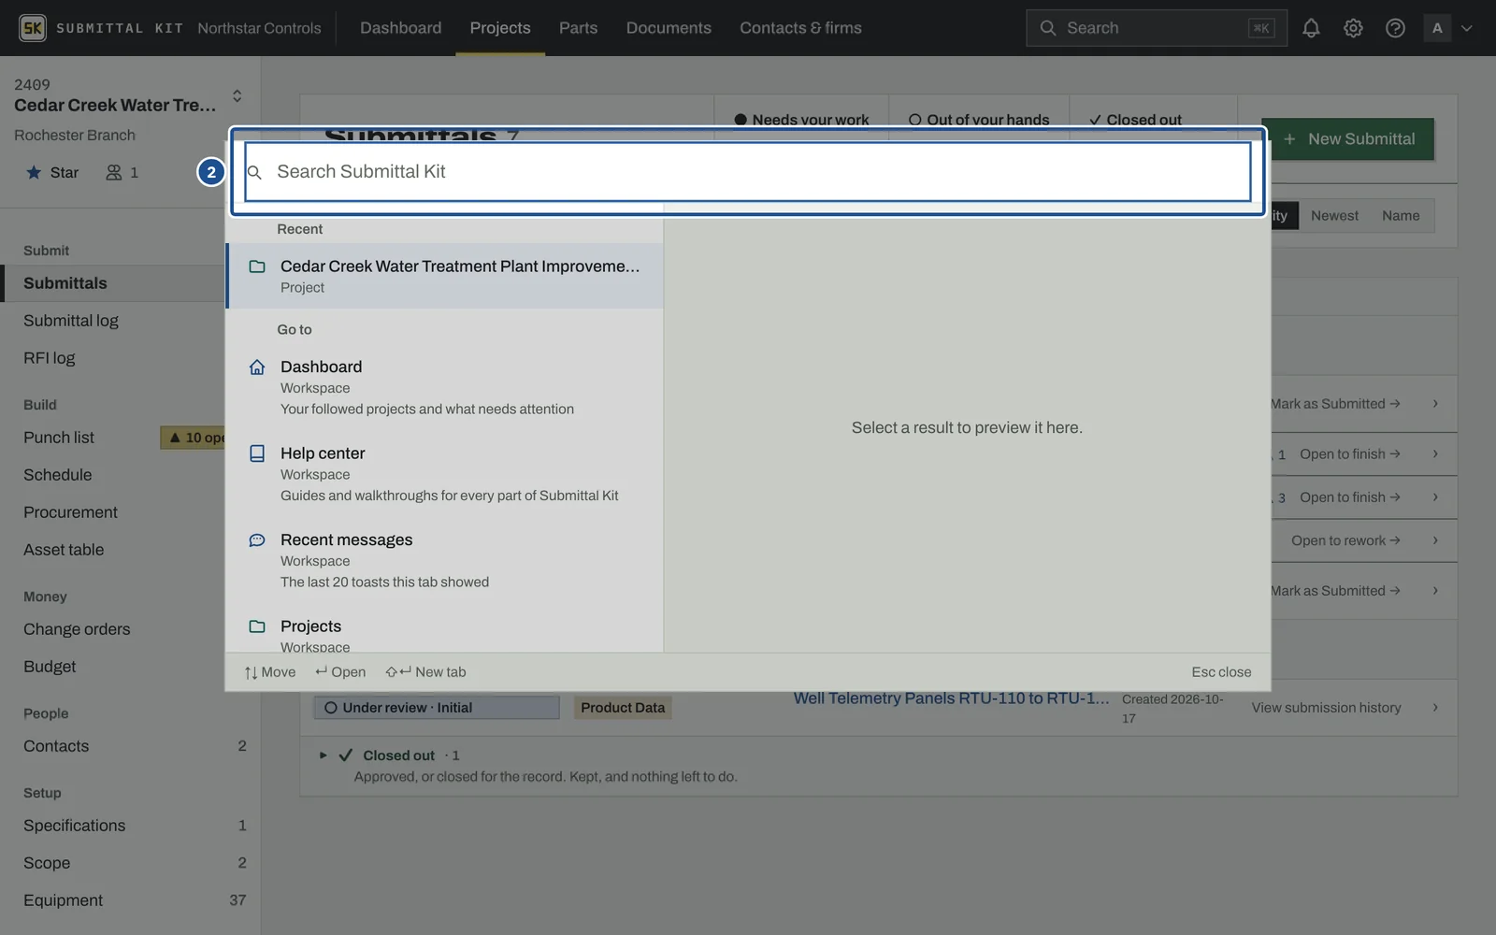Sort submittals by Name
This screenshot has height=935, width=1496.
tap(1401, 216)
